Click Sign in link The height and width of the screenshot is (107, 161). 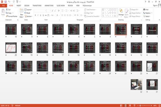tap(155, 6)
